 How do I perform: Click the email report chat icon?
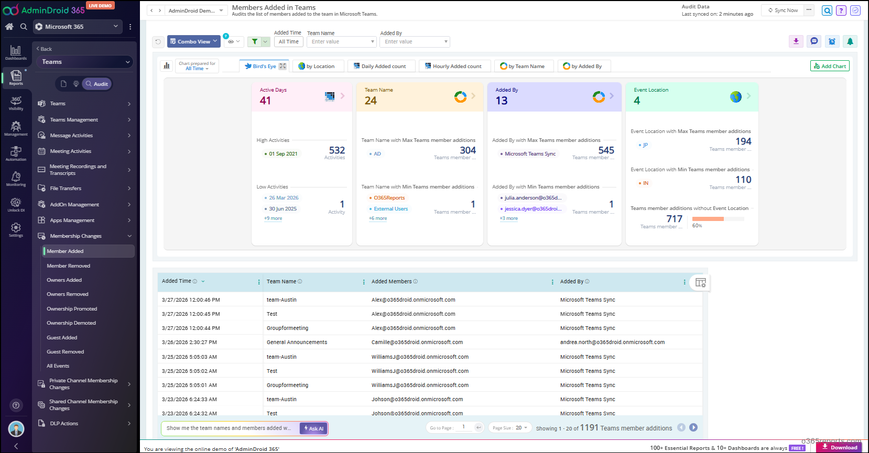(814, 41)
